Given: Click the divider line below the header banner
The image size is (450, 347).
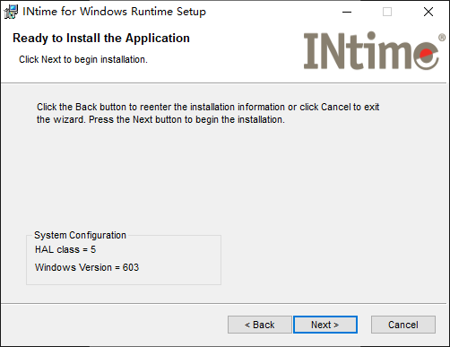Looking at the screenshot, I should tap(225, 83).
